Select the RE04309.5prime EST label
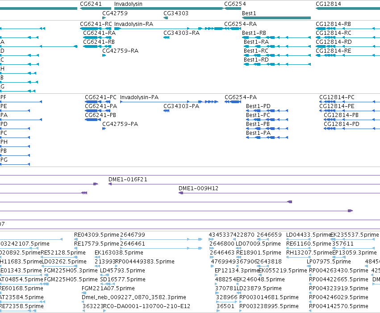Viewport: 380px width, 313px height. point(96,234)
